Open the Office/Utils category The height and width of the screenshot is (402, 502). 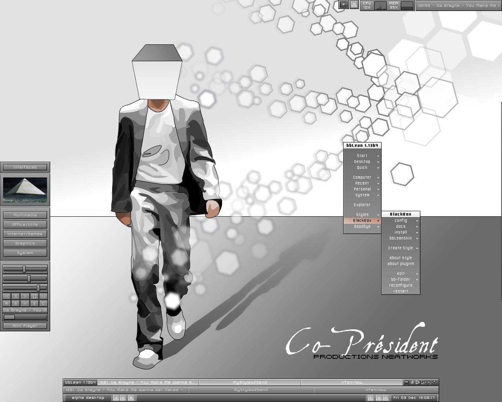pos(25,225)
